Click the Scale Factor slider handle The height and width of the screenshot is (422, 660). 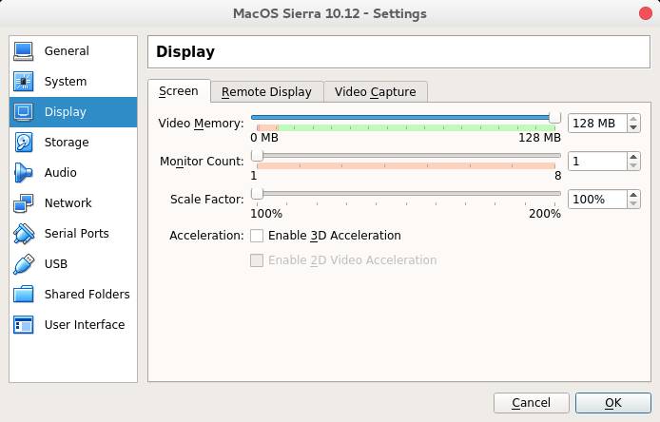(257, 194)
